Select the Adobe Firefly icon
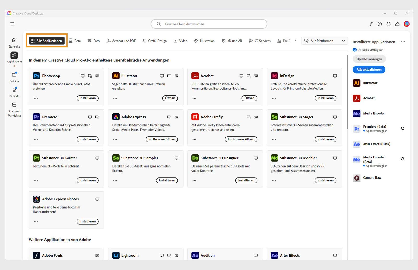The width and height of the screenshot is (418, 270). tap(195, 117)
